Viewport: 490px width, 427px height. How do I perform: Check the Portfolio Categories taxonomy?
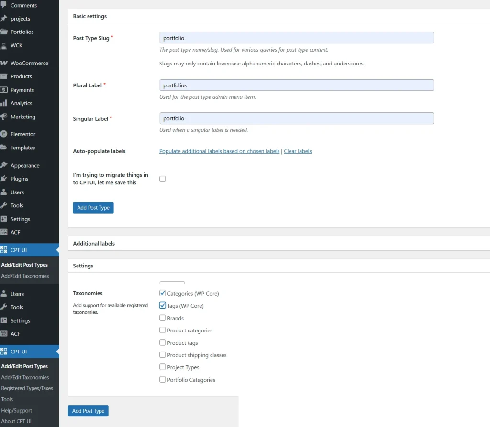click(163, 380)
